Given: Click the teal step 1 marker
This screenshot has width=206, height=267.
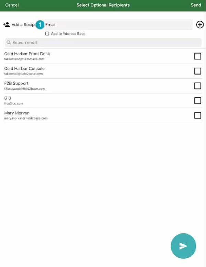Looking at the screenshot, I should click(x=40, y=25).
